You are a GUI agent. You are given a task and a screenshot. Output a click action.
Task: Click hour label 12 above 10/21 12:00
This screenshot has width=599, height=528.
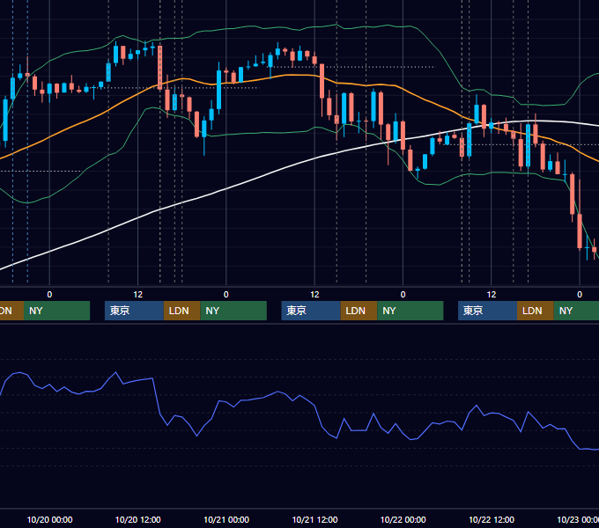(x=314, y=295)
